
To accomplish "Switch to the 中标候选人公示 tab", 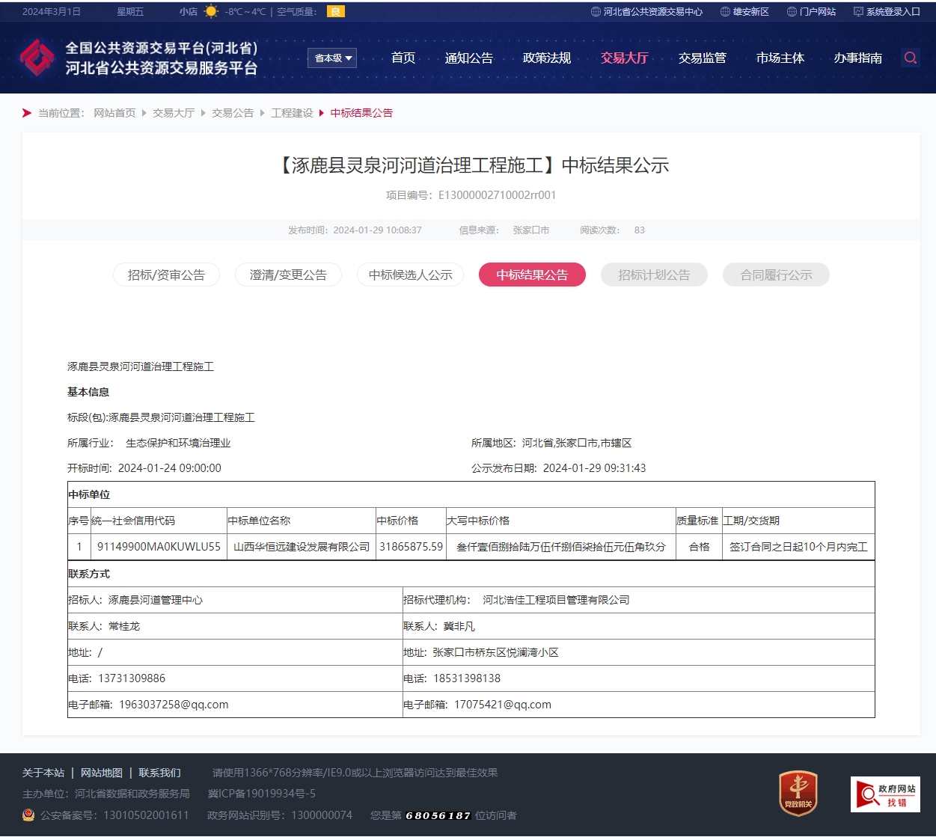I will point(410,275).
